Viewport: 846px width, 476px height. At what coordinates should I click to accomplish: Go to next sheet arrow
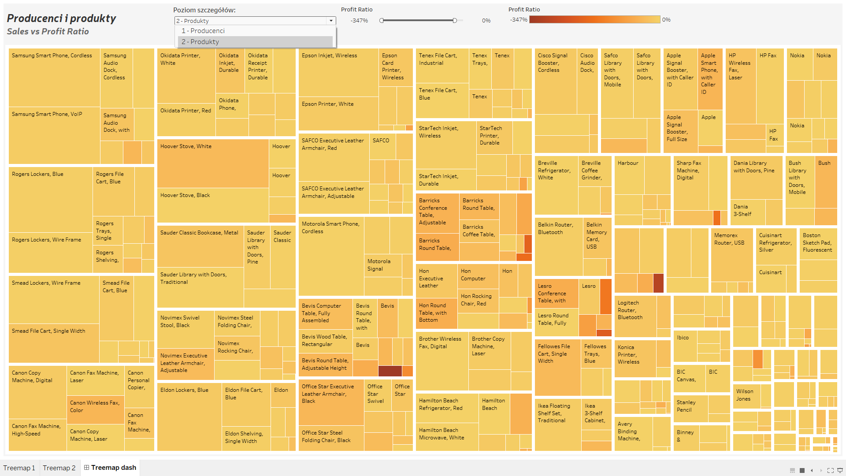coord(821,470)
